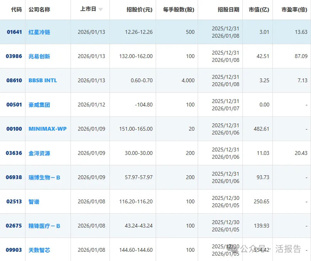Click the 招股日期 column header
Image resolution: width=311 pixels, height=261 pixels.
click(x=228, y=9)
